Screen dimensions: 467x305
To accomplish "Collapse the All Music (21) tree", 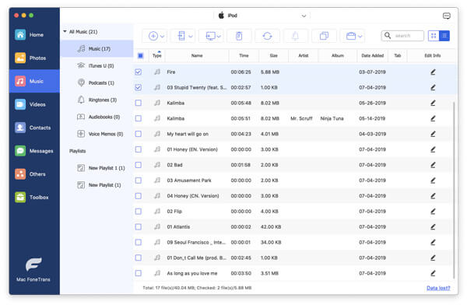I will [x=65, y=32].
